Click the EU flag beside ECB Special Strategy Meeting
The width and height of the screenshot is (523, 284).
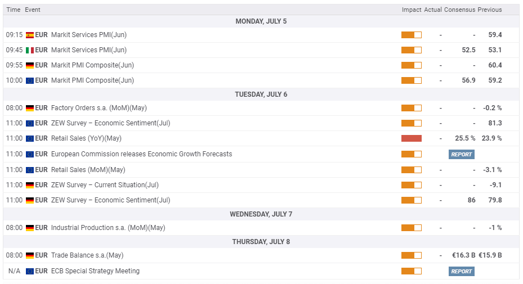coord(30,271)
